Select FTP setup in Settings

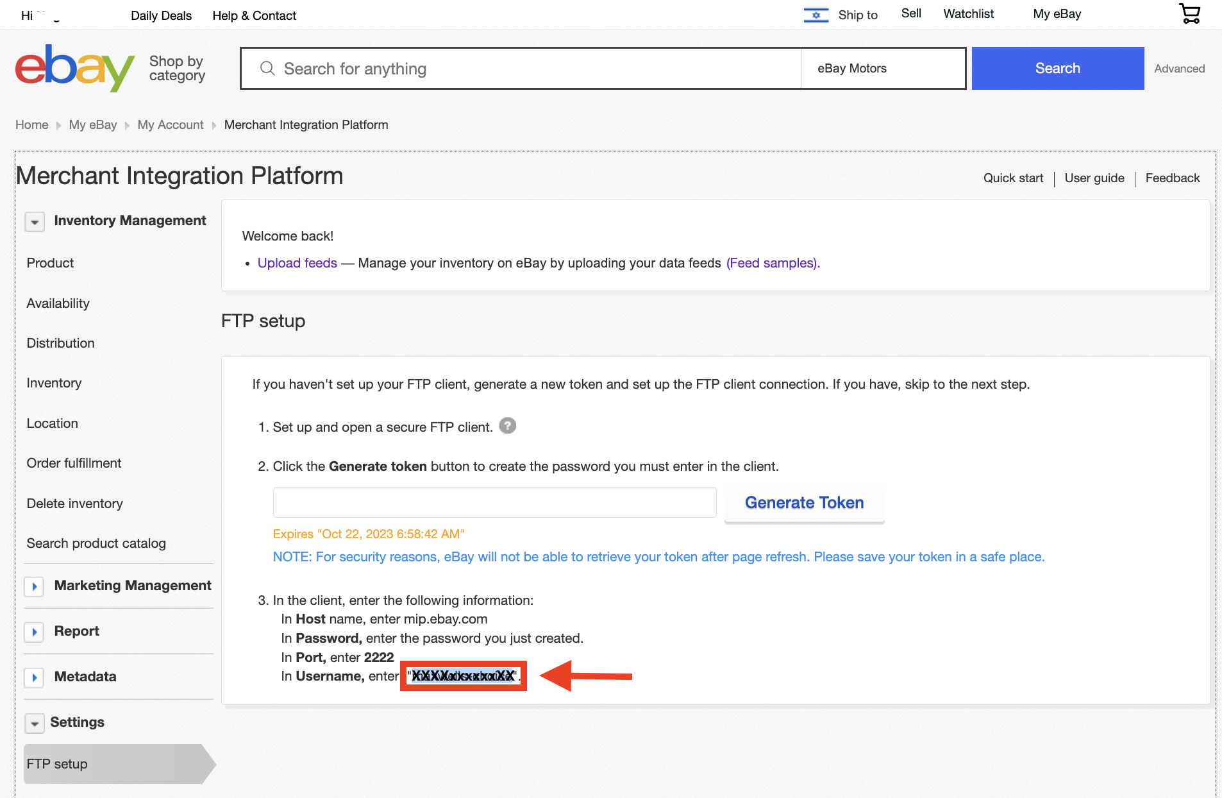(119, 764)
